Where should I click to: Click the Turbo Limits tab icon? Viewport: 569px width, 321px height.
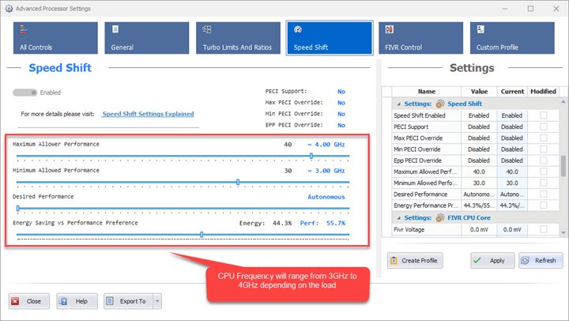click(207, 29)
